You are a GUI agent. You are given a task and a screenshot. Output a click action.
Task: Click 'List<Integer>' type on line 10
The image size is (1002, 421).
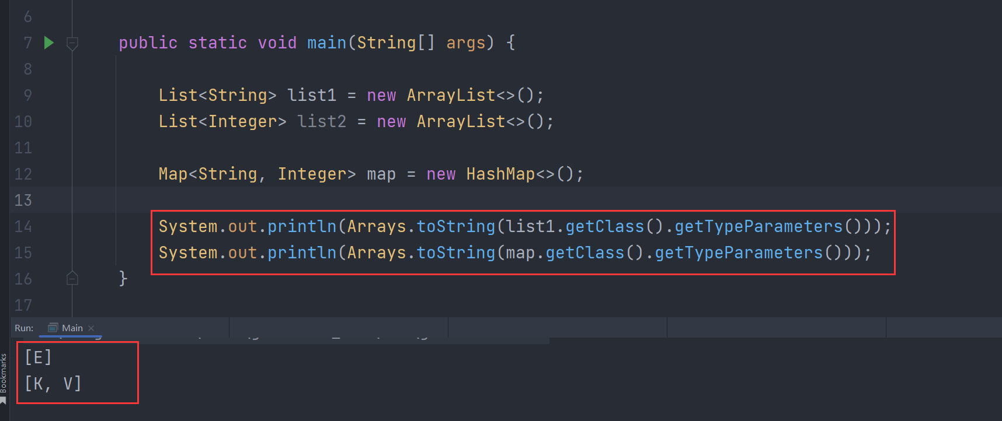point(222,121)
